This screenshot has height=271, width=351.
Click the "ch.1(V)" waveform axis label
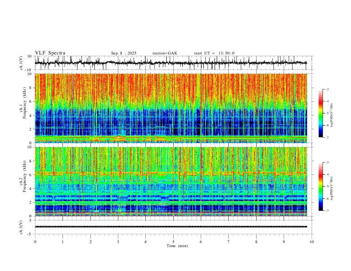21,63
